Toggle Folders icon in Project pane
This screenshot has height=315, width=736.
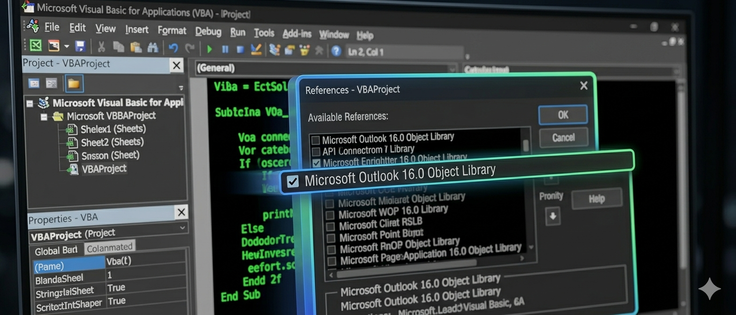click(74, 84)
